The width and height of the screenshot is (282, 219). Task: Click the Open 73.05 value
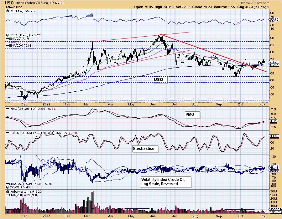(x=144, y=7)
